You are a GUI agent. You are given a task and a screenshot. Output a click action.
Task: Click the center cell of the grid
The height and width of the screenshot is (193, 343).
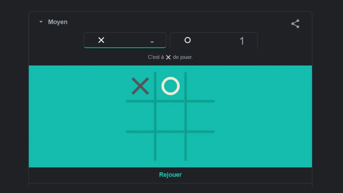tap(170, 117)
